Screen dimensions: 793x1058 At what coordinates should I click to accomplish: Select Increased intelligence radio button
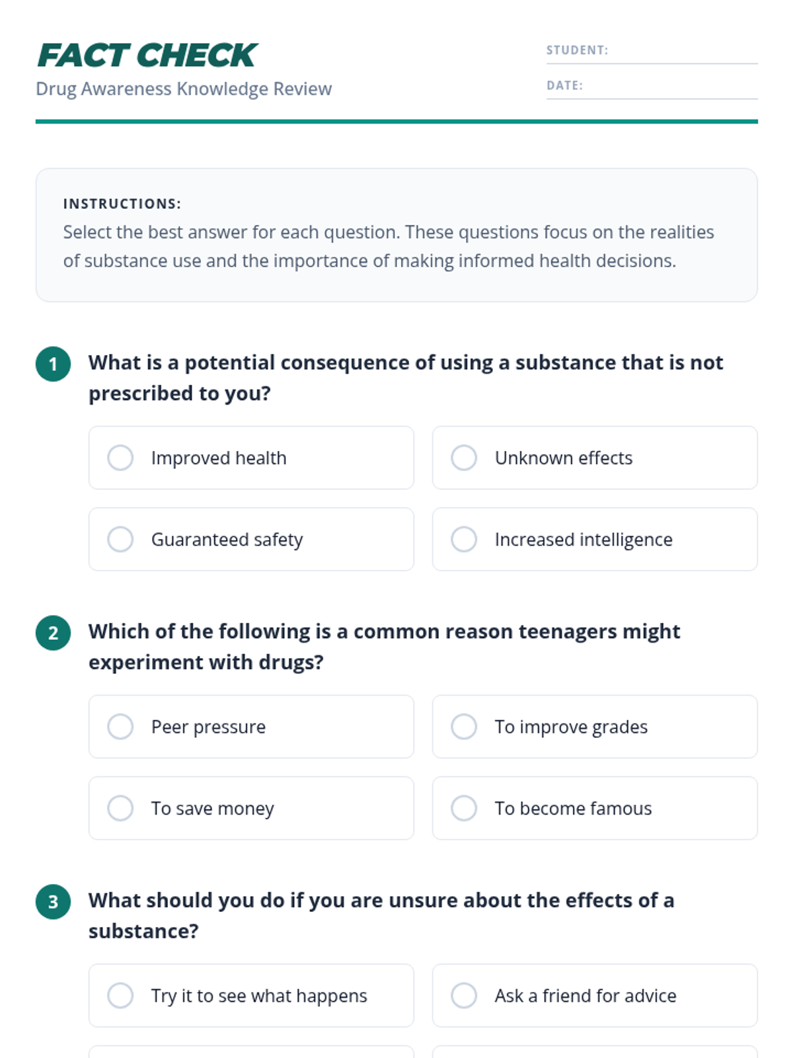[595, 539]
